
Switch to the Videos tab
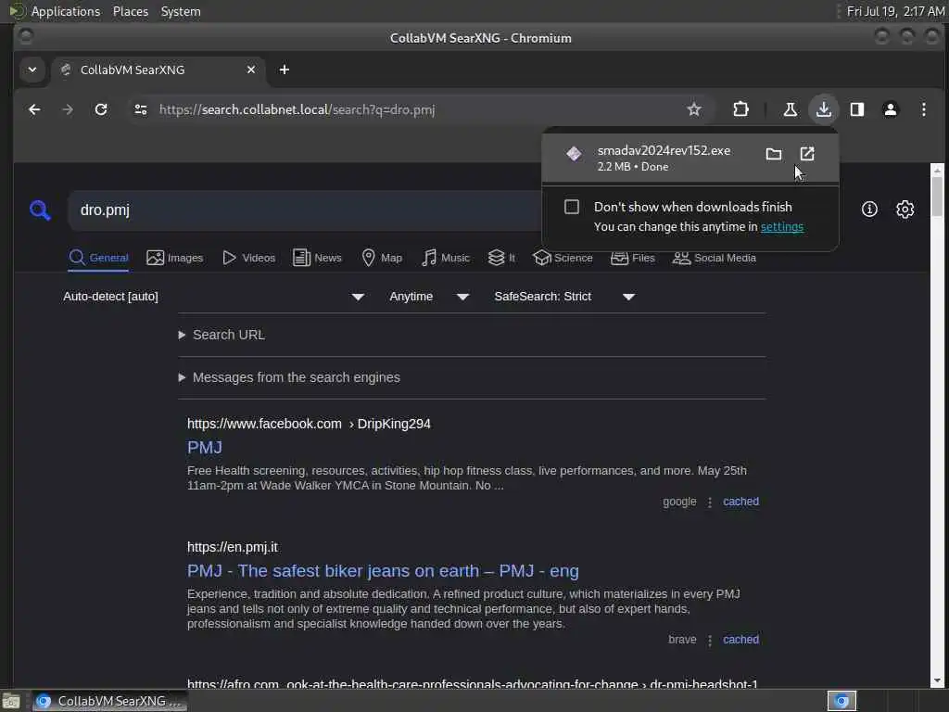point(248,258)
